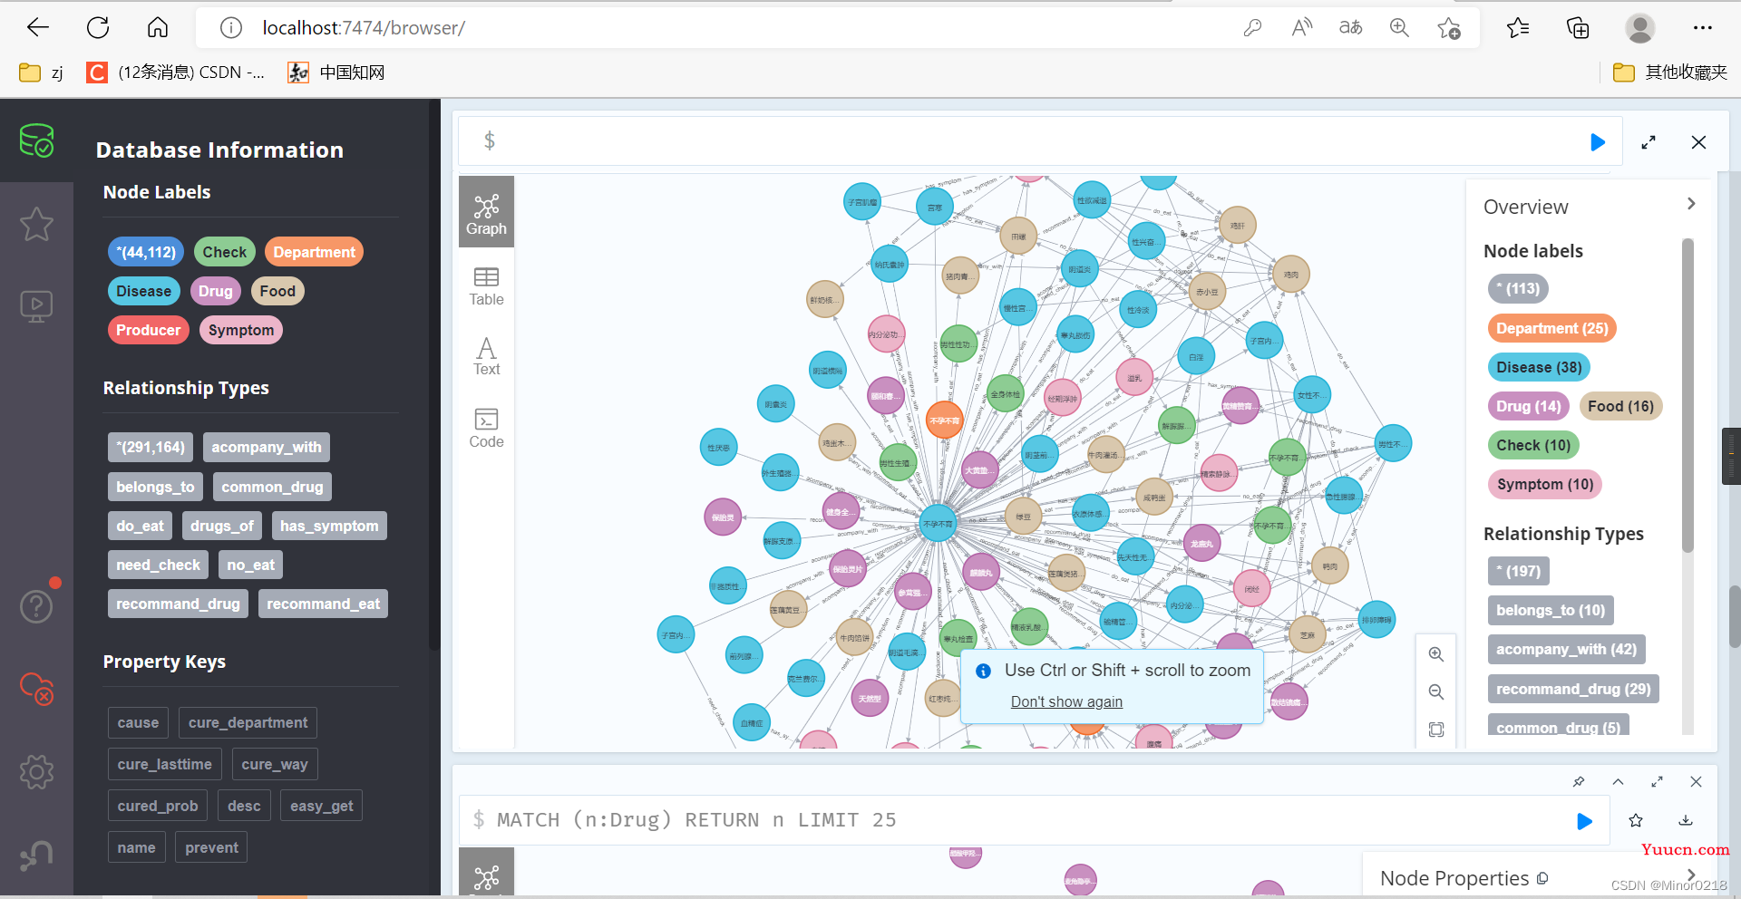Select the Disease node label in sidebar
This screenshot has height=899, width=1741.
pyautogui.click(x=143, y=291)
